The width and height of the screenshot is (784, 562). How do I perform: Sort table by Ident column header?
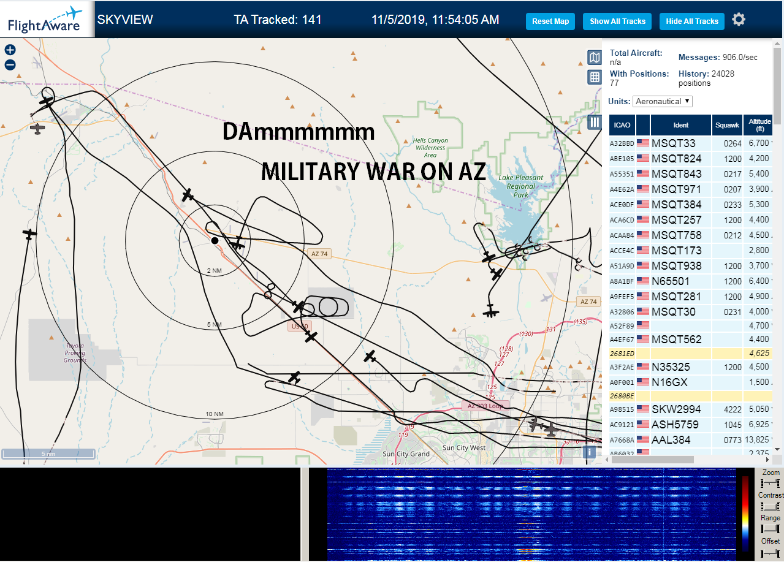[x=680, y=125]
